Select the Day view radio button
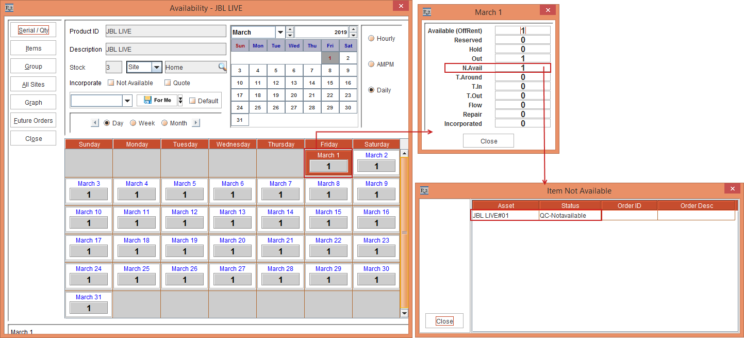Image resolution: width=744 pixels, height=338 pixels. (107, 123)
